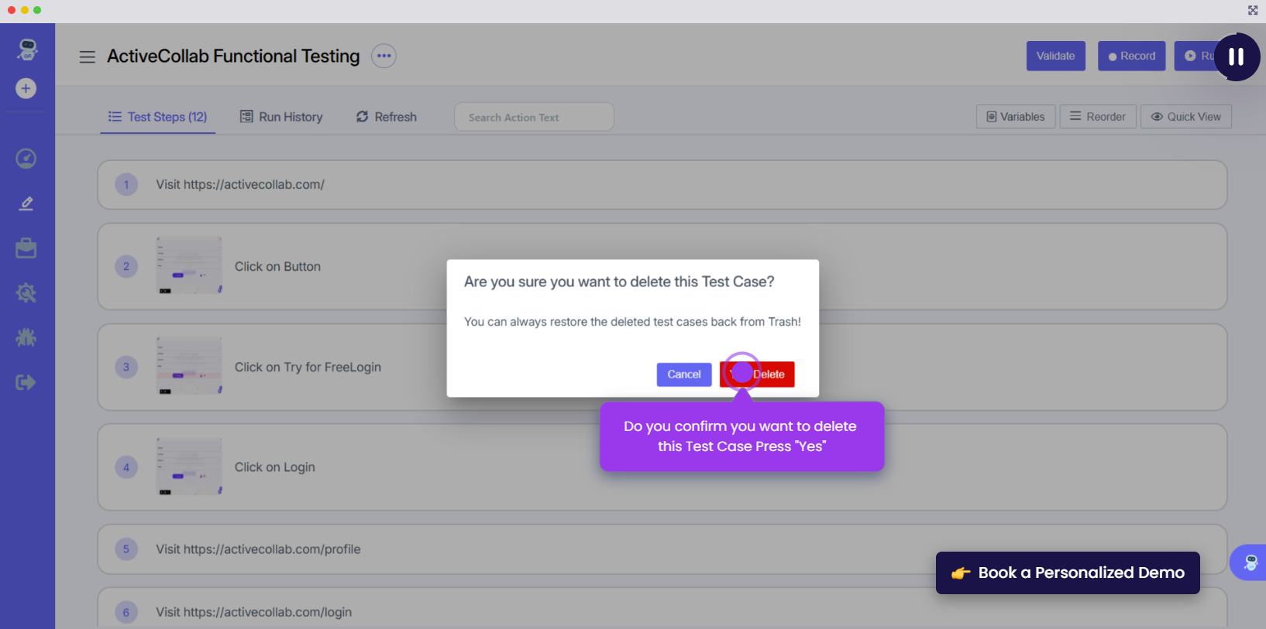Open the dashboard gauge icon
Screen dimensions: 1266x629
pyautogui.click(x=26, y=159)
